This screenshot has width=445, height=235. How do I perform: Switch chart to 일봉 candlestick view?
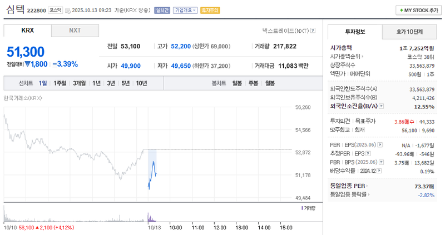(x=237, y=83)
